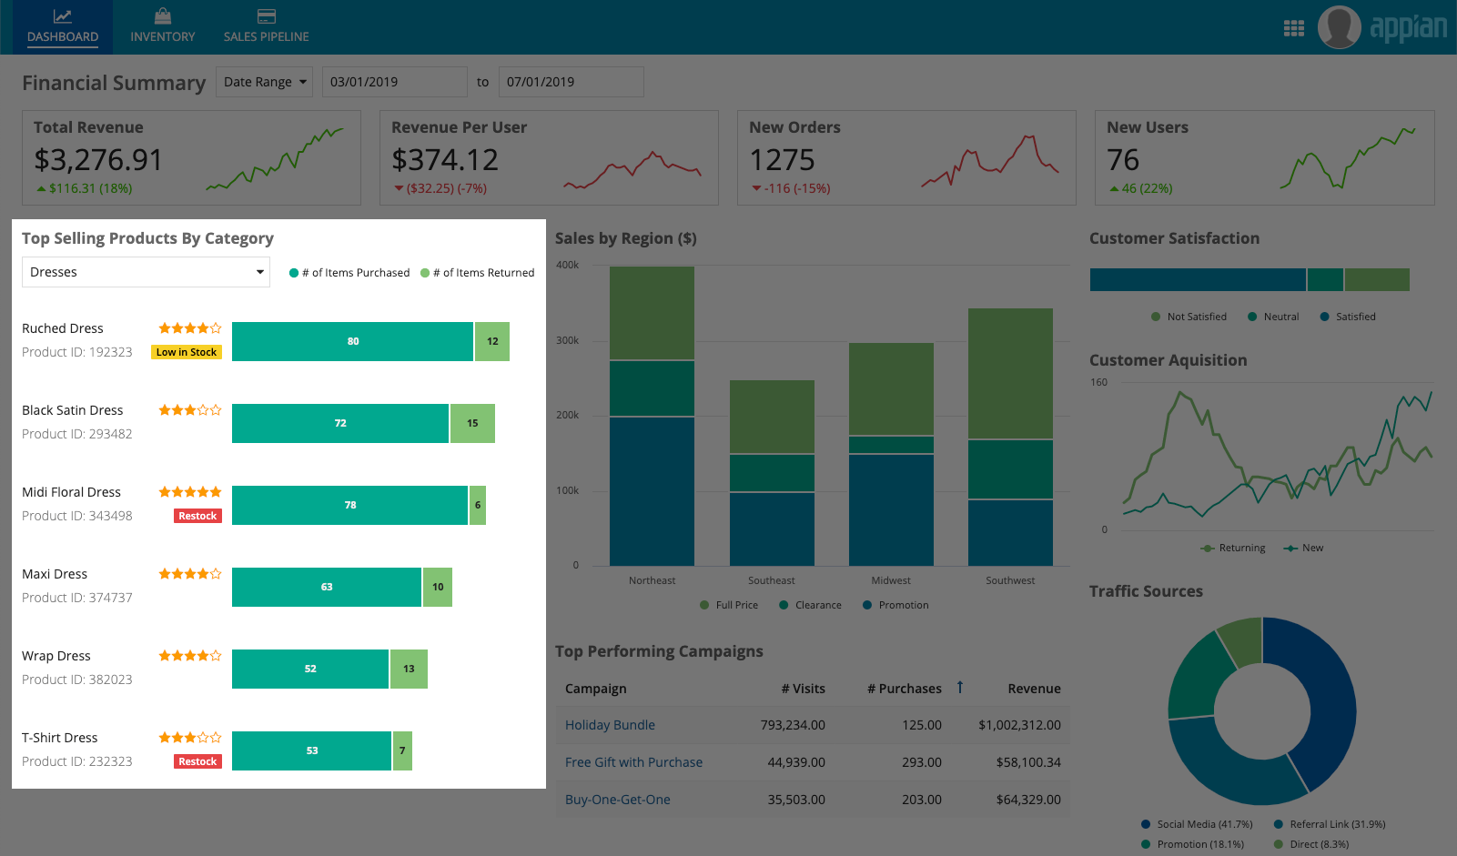Click the Referral Link (31.9%) legend entry

pos(1330,824)
